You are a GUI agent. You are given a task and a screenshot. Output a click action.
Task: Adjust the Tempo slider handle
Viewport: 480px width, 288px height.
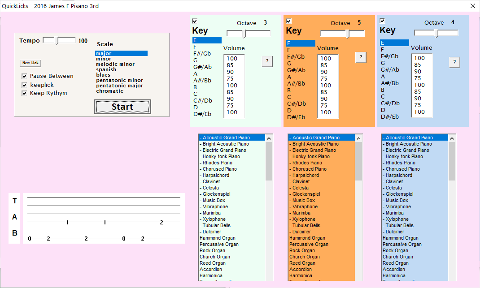[x=57, y=41]
